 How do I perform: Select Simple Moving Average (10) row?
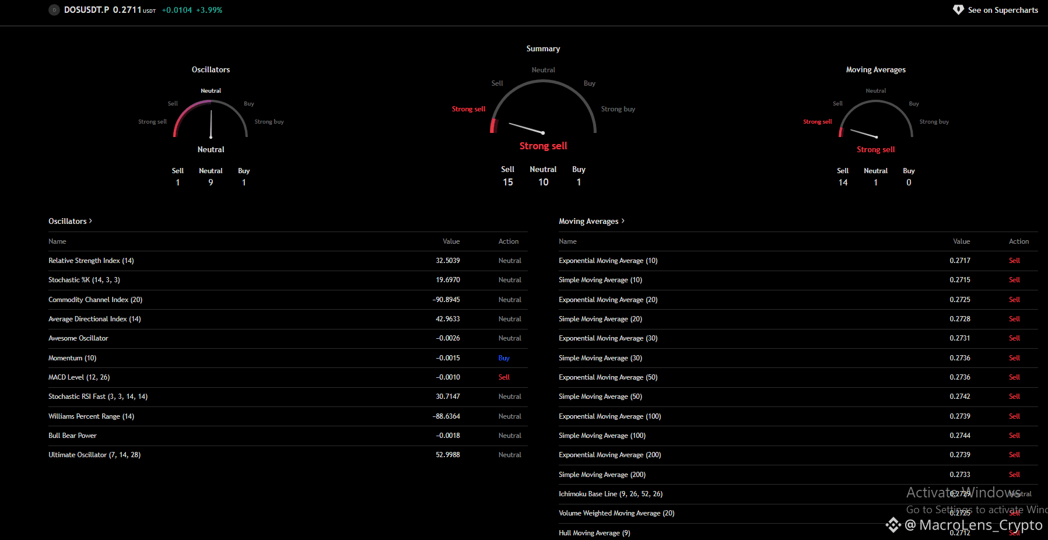point(798,280)
